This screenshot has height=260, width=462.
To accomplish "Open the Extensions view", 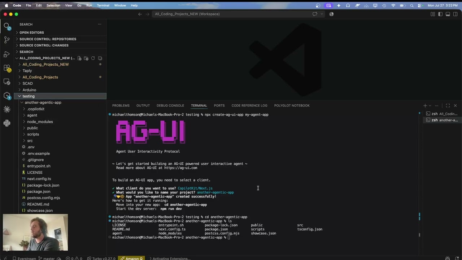I will (6, 68).
